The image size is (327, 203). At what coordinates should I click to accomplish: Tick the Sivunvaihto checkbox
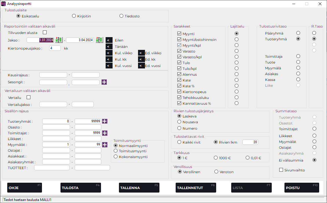pos(281,170)
